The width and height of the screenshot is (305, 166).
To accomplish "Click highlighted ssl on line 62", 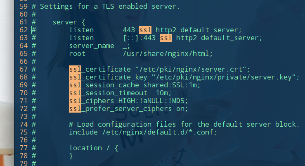I will [x=145, y=30].
